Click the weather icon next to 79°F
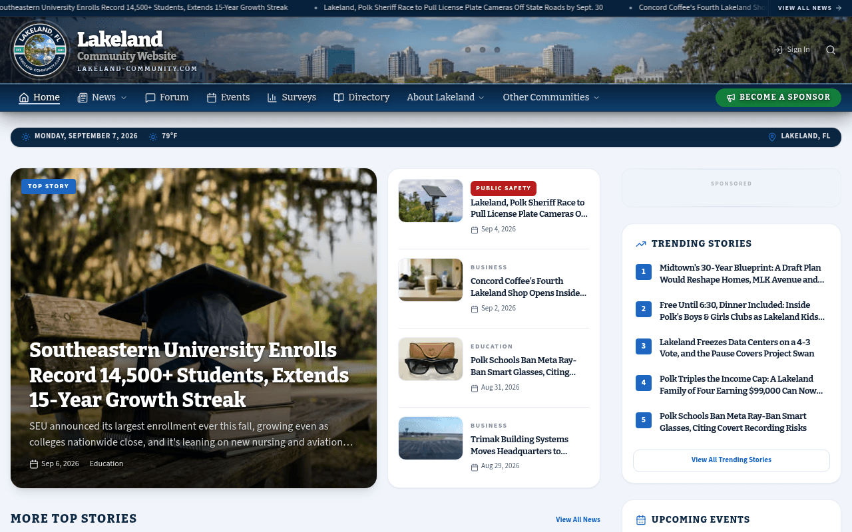The height and width of the screenshot is (532, 852). [x=153, y=137]
